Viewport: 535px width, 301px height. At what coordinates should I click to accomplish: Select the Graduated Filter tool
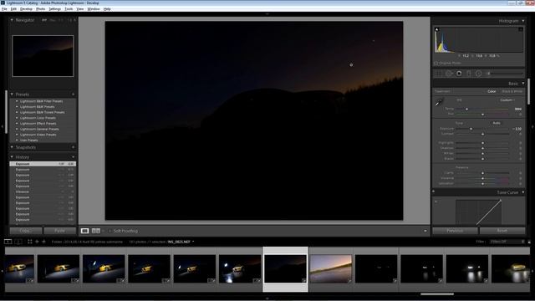469,74
